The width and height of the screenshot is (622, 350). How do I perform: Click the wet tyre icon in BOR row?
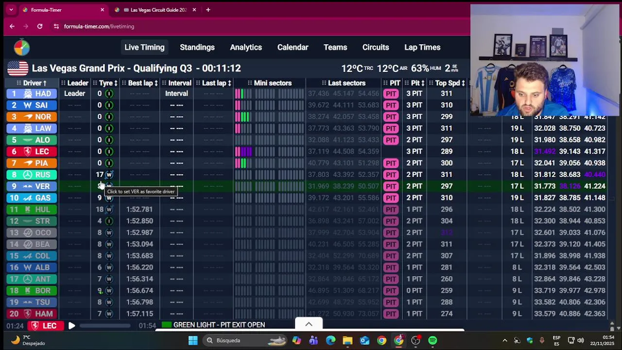tap(109, 291)
